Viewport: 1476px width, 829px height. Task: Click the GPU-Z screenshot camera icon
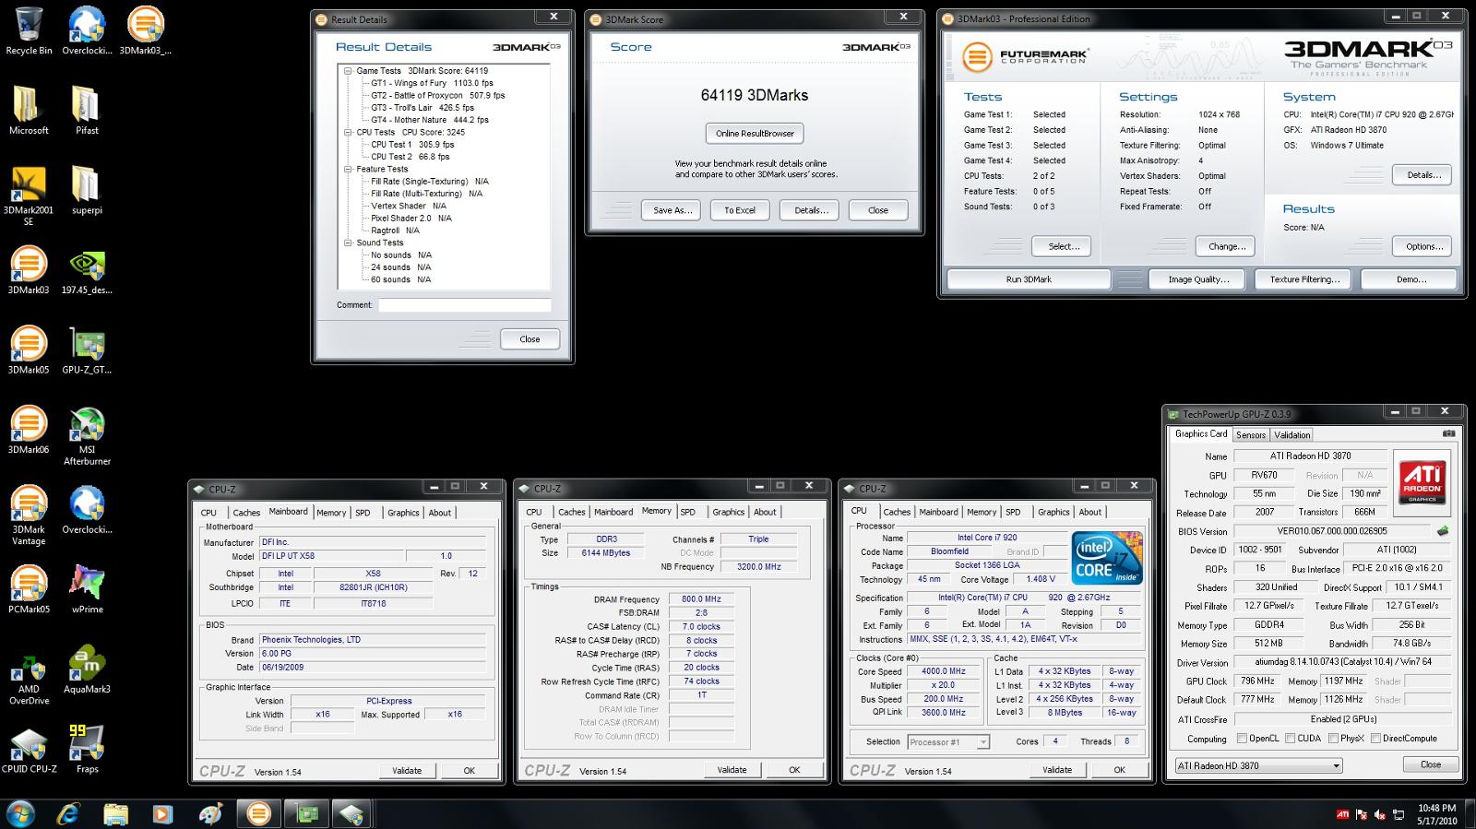coord(1448,433)
